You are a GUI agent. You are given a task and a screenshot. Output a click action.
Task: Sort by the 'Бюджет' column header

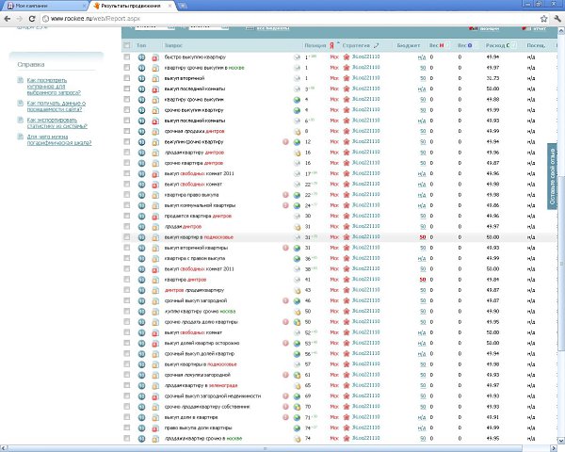point(406,44)
